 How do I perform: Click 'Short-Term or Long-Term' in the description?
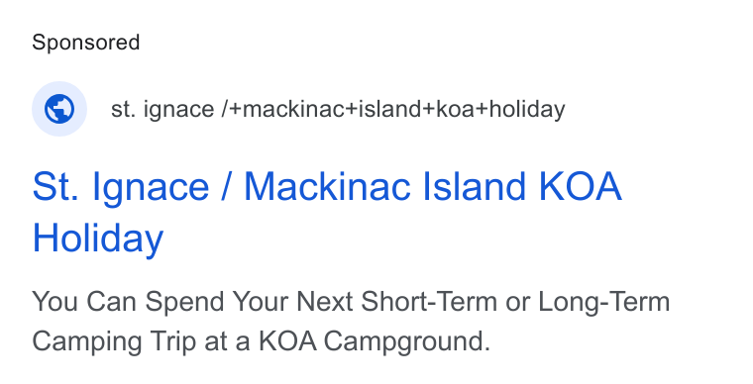515,303
